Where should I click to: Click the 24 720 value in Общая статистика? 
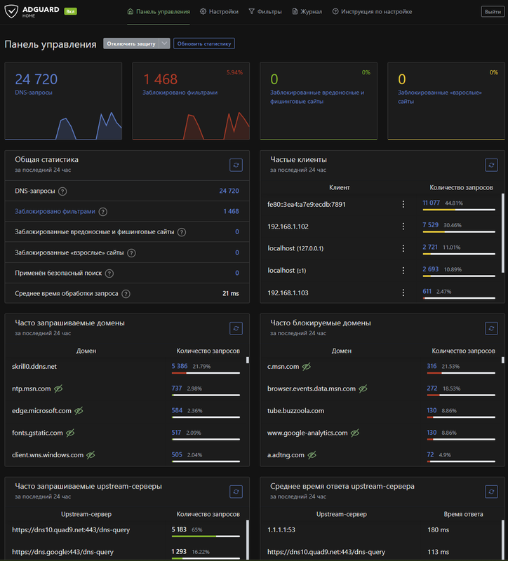click(229, 191)
